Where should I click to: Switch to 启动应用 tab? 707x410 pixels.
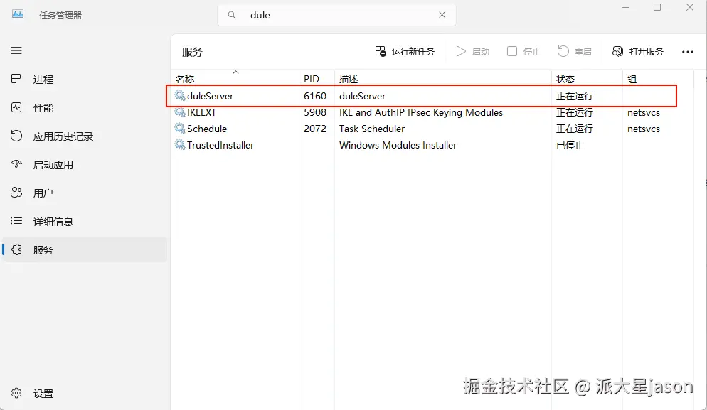pos(53,165)
